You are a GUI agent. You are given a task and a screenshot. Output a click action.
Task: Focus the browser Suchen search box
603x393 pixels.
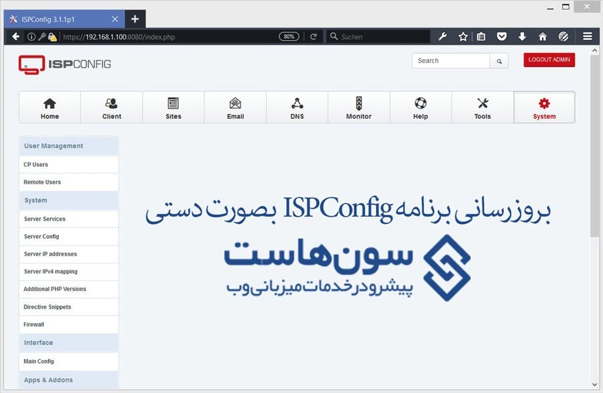click(379, 37)
